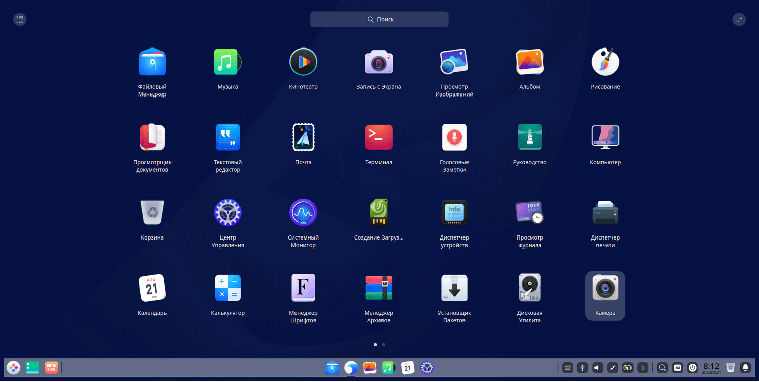Launch Менеджер Архивов
This screenshot has height=382, width=759.
tap(378, 288)
